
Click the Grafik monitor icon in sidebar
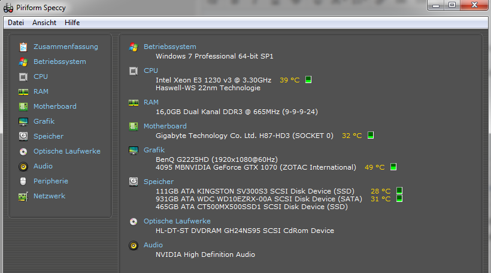[x=23, y=121]
